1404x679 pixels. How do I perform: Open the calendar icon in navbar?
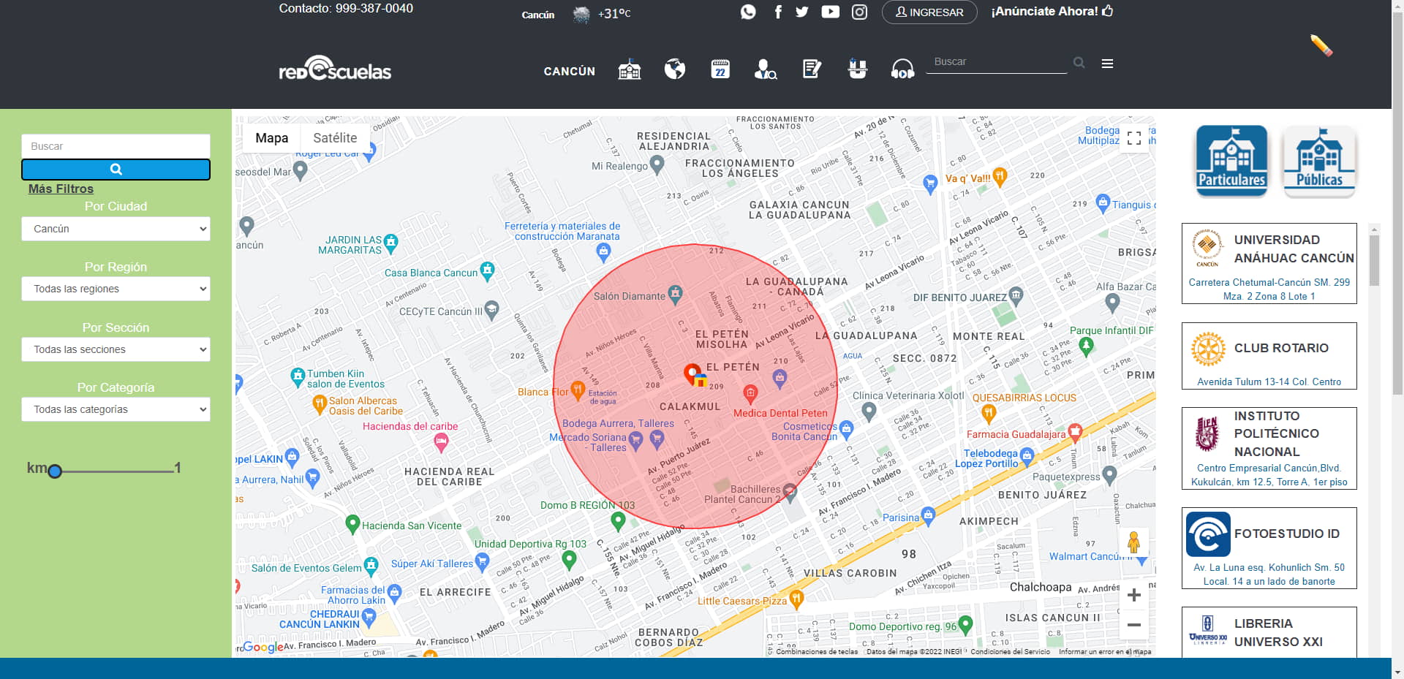(720, 69)
